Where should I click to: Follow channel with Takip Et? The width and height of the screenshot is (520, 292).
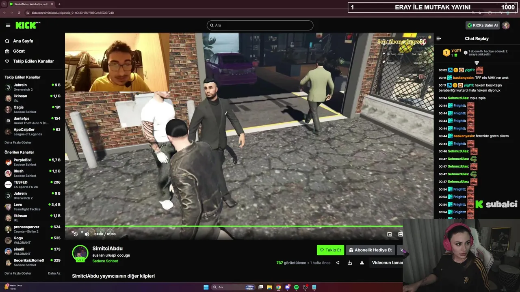[x=330, y=250]
